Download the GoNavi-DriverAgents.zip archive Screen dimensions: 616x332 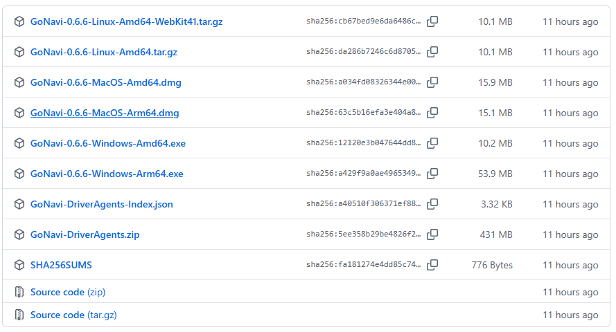click(x=85, y=234)
